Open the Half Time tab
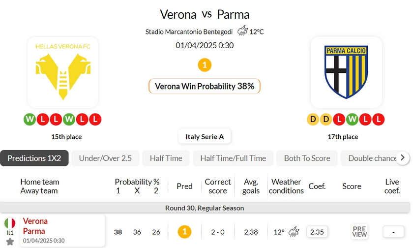This screenshot has height=248, width=413. click(x=166, y=158)
